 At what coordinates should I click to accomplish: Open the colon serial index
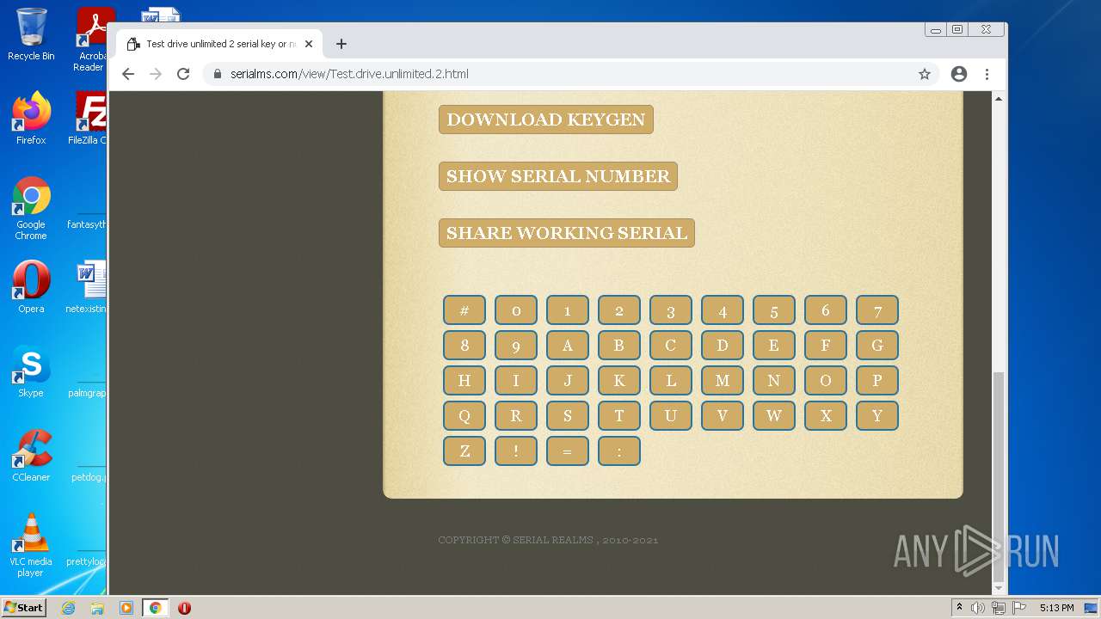pyautogui.click(x=619, y=451)
